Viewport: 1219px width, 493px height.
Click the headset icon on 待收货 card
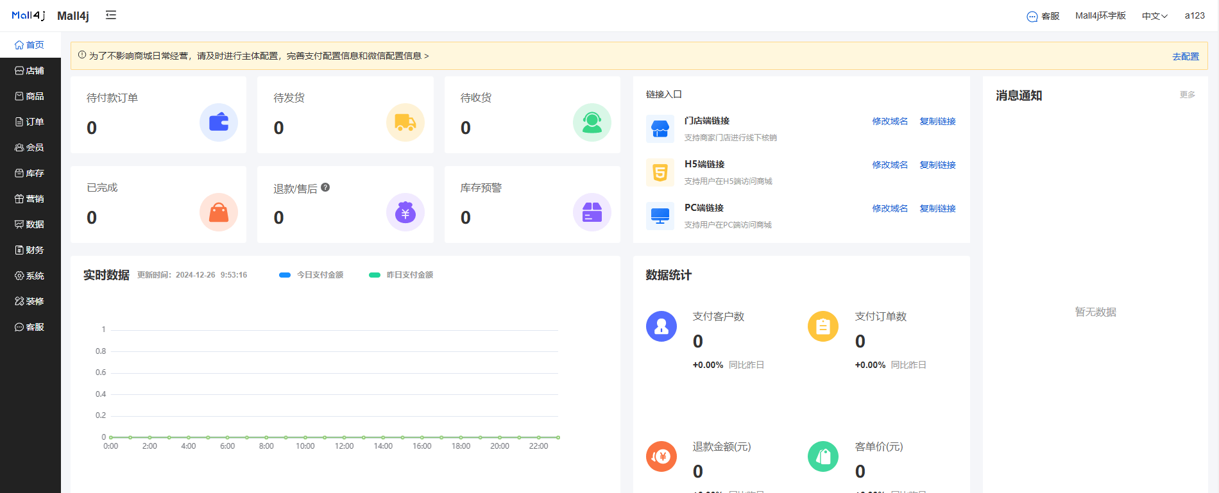(592, 122)
